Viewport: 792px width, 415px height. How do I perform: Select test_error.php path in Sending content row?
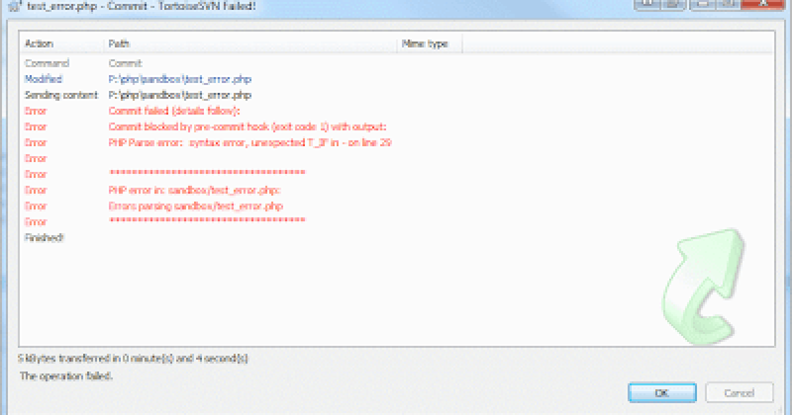click(x=180, y=96)
